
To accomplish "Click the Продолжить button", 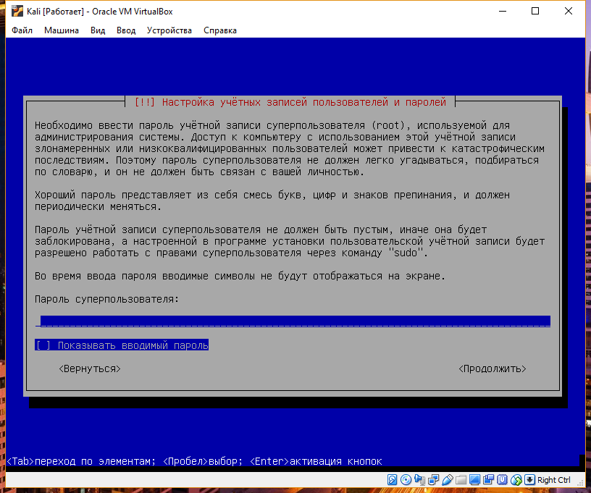I will tap(492, 368).
